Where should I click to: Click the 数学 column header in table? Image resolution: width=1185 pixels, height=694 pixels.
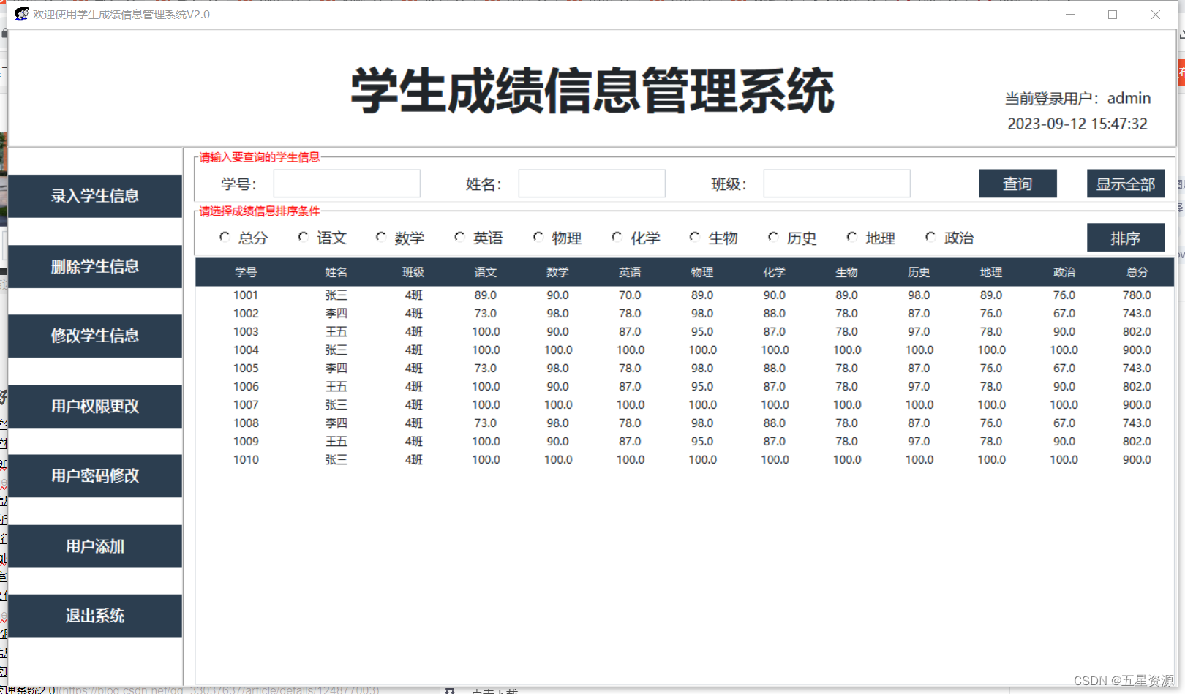tap(557, 272)
